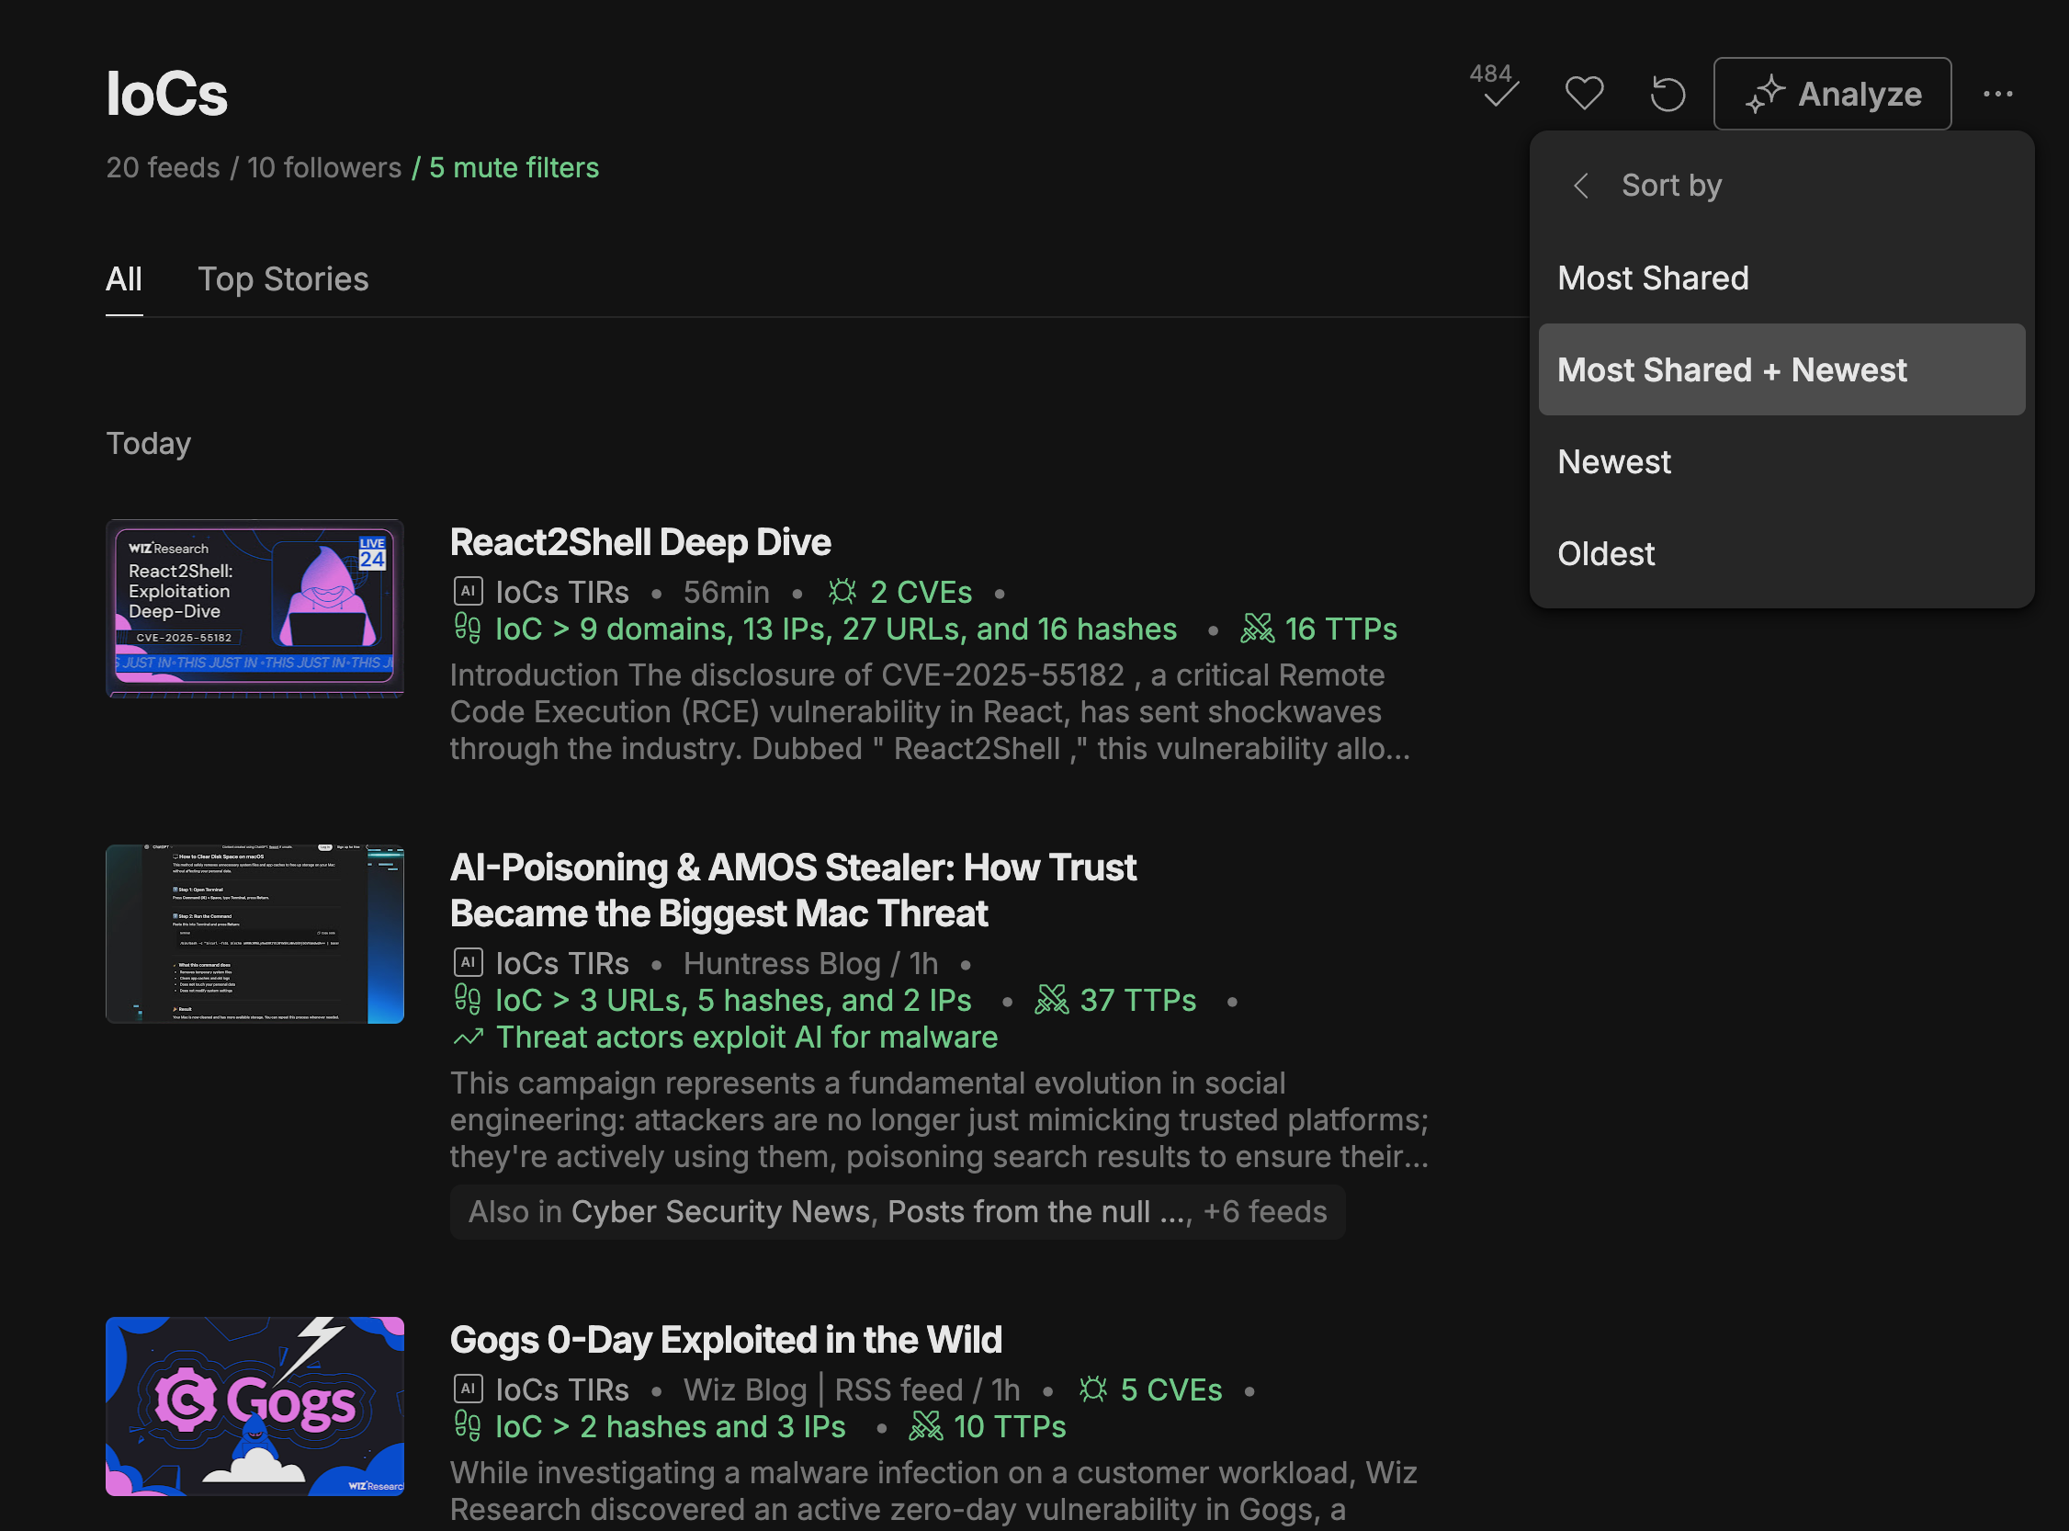Click the bug icon beside 2 CVEs
The image size is (2069, 1531).
[x=842, y=591]
